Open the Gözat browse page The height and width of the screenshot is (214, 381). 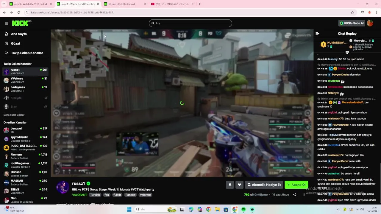[x=15, y=43]
